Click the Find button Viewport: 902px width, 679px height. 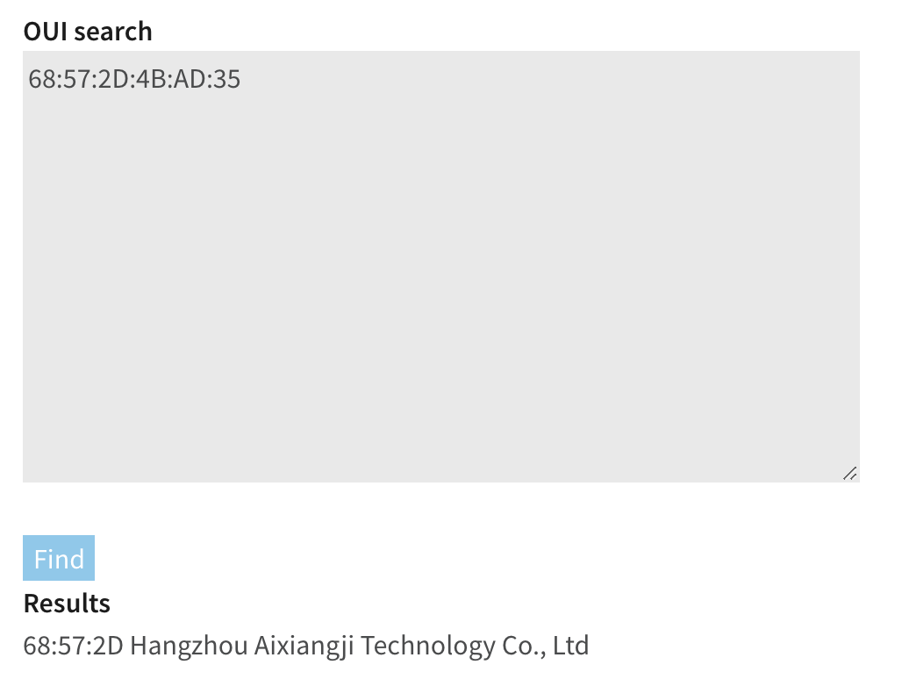(59, 559)
